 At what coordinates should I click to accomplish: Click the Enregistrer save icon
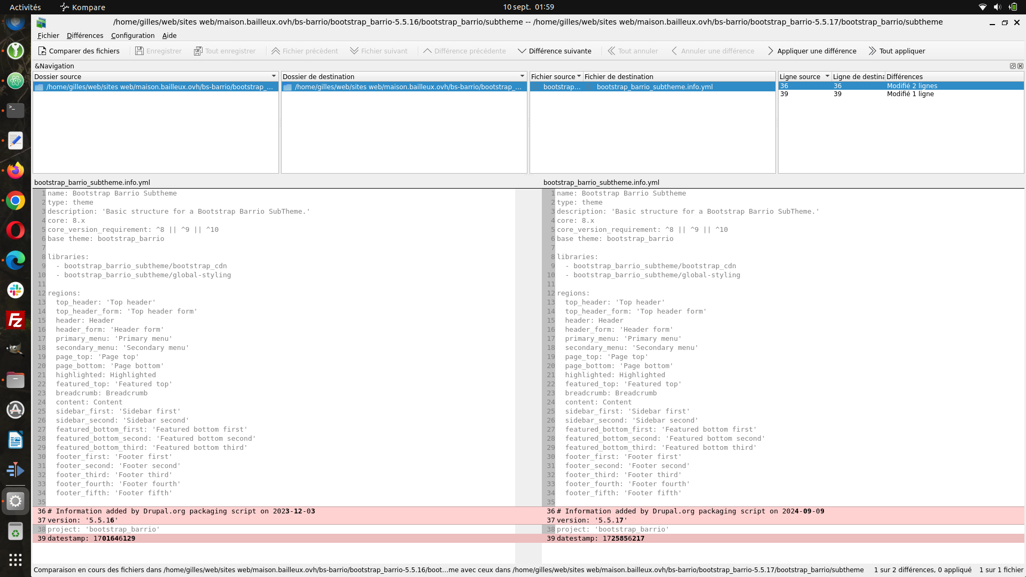click(x=138, y=51)
